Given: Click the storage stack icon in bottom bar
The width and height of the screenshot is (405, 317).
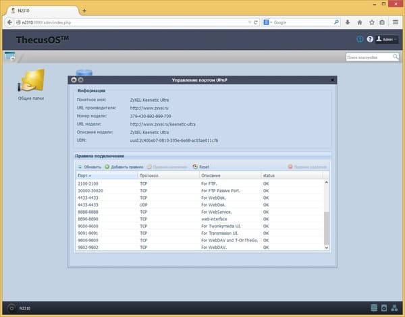Looking at the screenshot, I should [x=374, y=308].
